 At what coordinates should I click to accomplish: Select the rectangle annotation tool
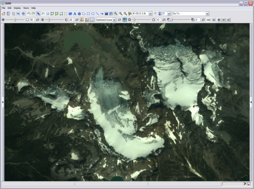(x=88, y=13)
